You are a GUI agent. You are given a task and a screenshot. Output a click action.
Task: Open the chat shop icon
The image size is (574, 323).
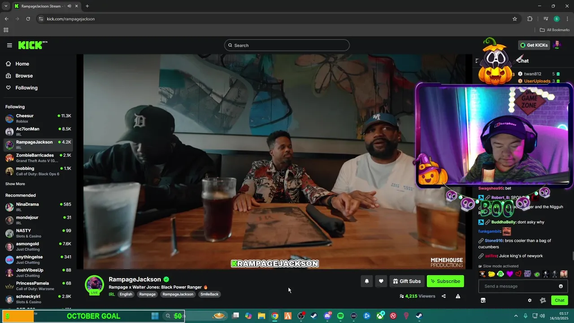coord(483,301)
